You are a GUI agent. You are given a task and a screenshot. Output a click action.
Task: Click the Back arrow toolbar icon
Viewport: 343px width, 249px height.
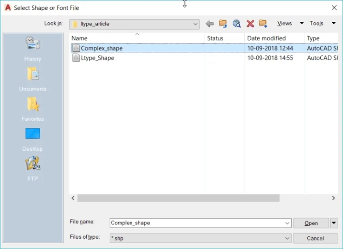coord(209,23)
